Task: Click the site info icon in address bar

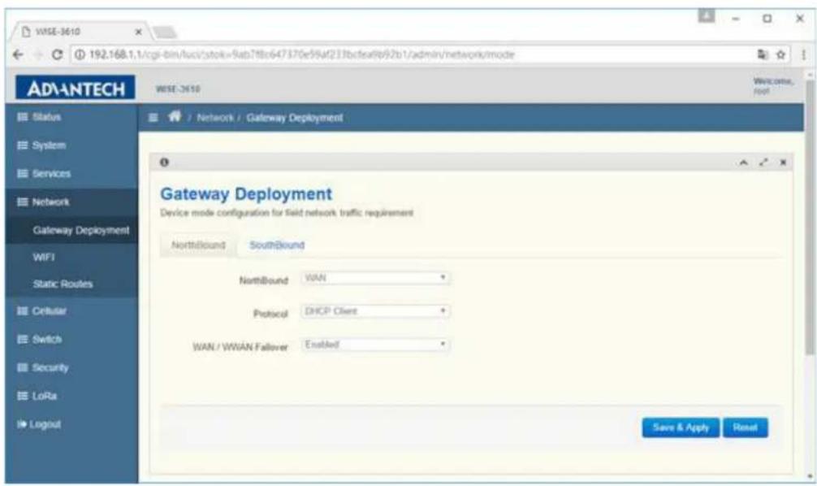Action: click(80, 54)
